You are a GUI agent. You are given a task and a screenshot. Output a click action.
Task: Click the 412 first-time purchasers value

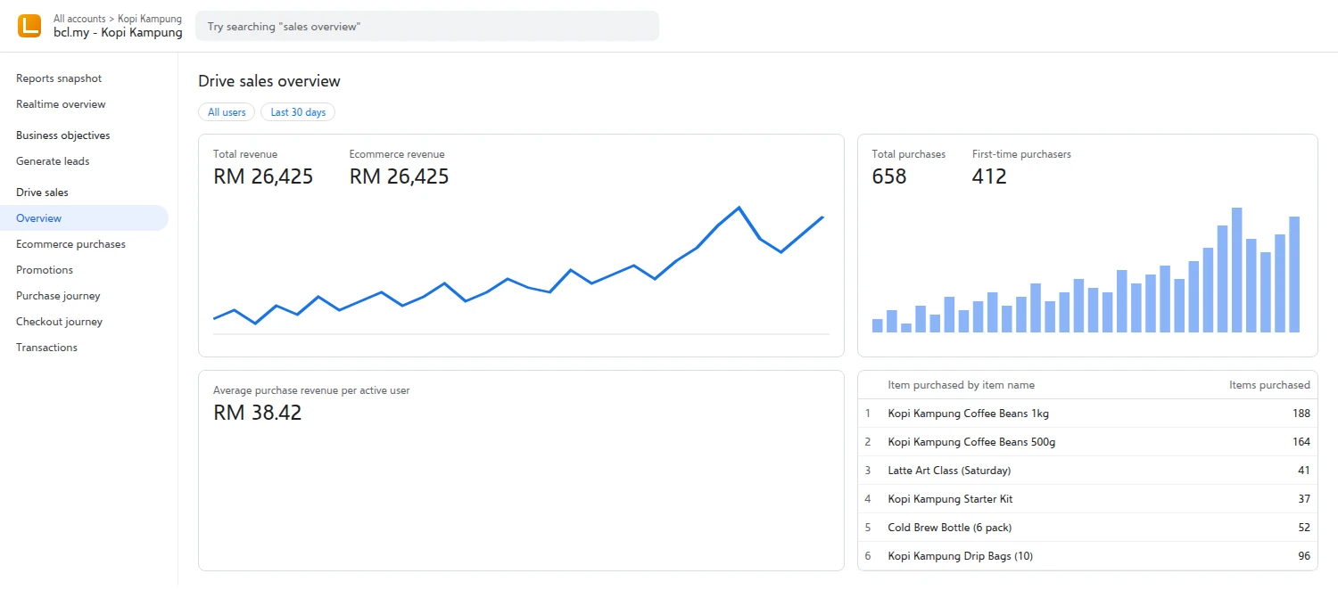(x=989, y=176)
